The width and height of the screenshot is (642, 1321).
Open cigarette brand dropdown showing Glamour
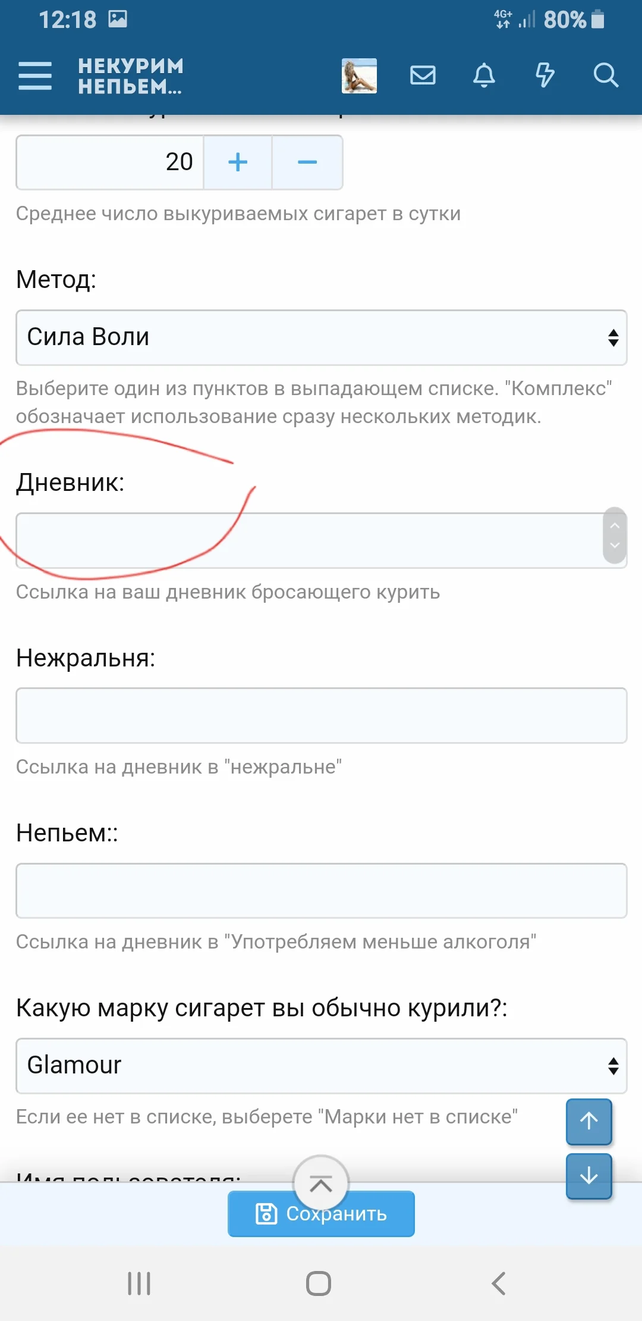coord(321,1066)
